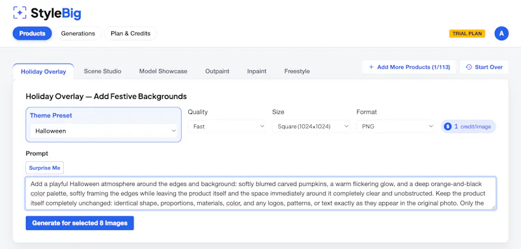Open the Format dropdown set to PNG
The width and height of the screenshot is (521, 249).
pos(396,126)
